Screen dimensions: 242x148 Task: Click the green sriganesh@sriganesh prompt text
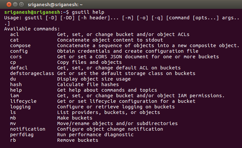(32, 12)
